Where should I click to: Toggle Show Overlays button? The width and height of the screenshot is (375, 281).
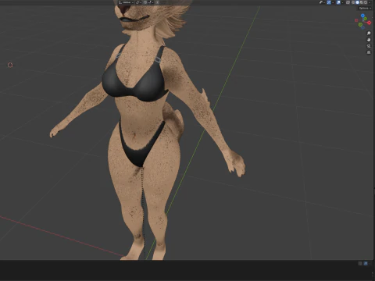click(x=338, y=2)
